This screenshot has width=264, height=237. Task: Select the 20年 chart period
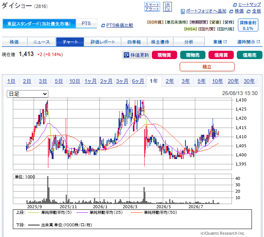pyautogui.click(x=233, y=81)
